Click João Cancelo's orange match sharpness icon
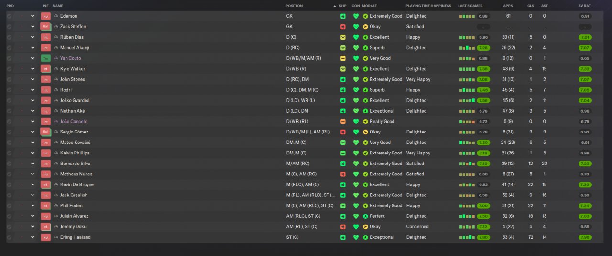612x256 pixels. click(x=343, y=121)
